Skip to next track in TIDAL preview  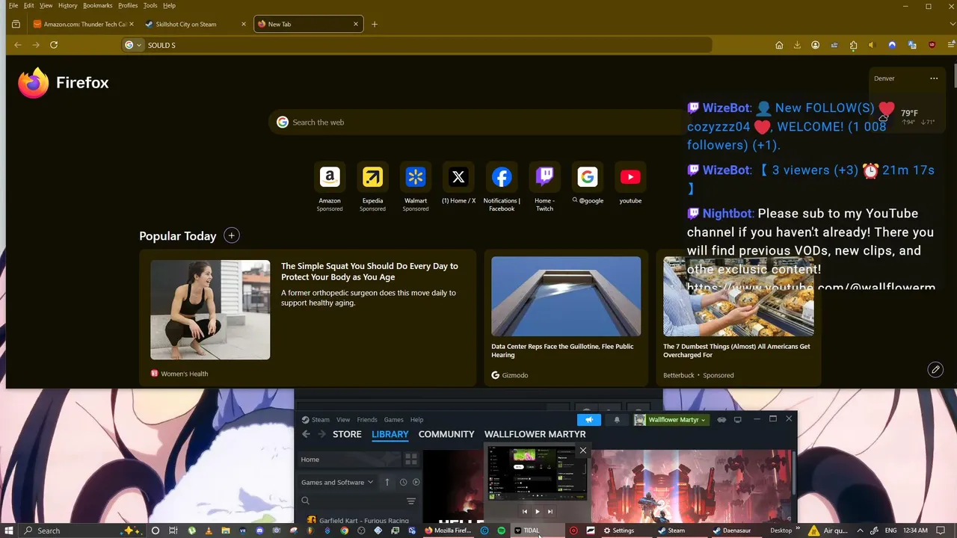tap(550, 511)
